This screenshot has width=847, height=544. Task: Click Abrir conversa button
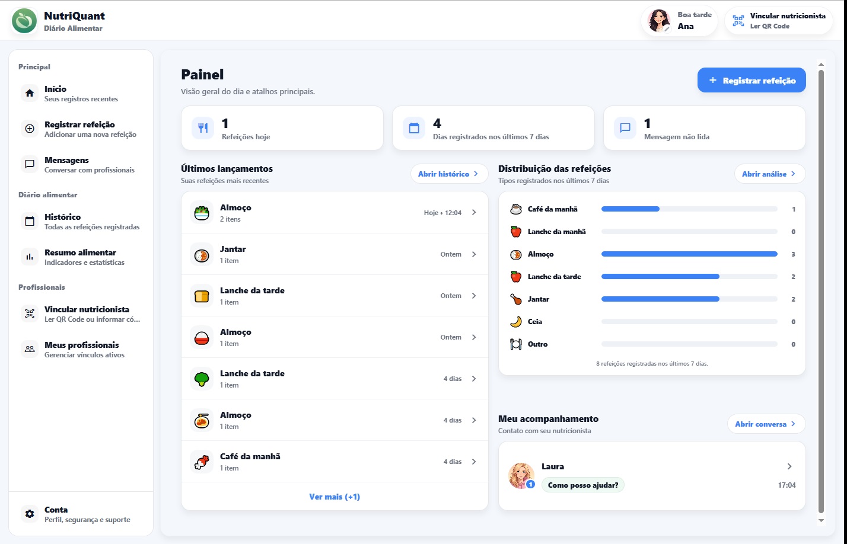coord(766,424)
